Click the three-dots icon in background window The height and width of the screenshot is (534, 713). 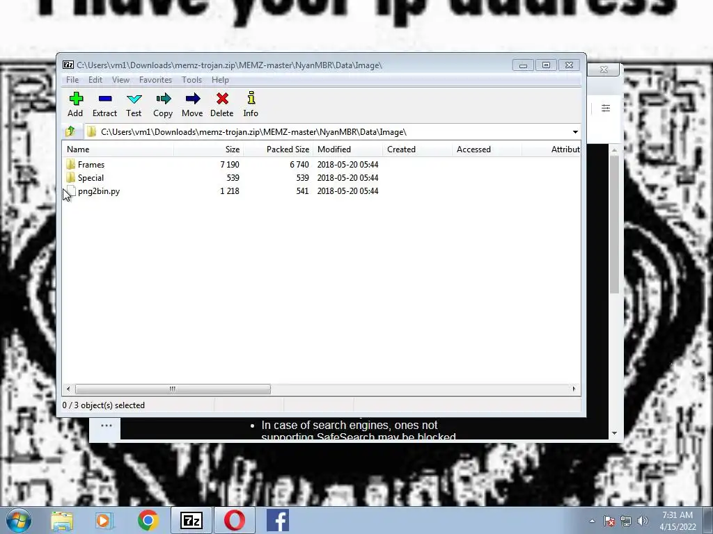click(x=107, y=426)
